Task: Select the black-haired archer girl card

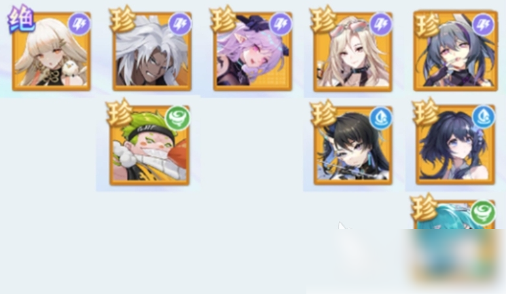Action: pyautogui.click(x=353, y=145)
